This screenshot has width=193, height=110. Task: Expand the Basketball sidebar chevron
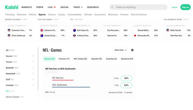coord(33,73)
